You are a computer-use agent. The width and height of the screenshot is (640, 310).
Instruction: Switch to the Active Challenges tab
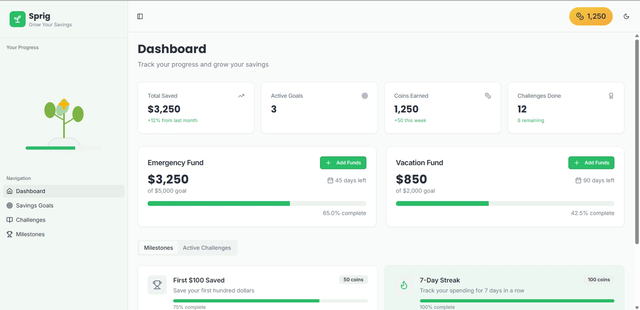(207, 248)
